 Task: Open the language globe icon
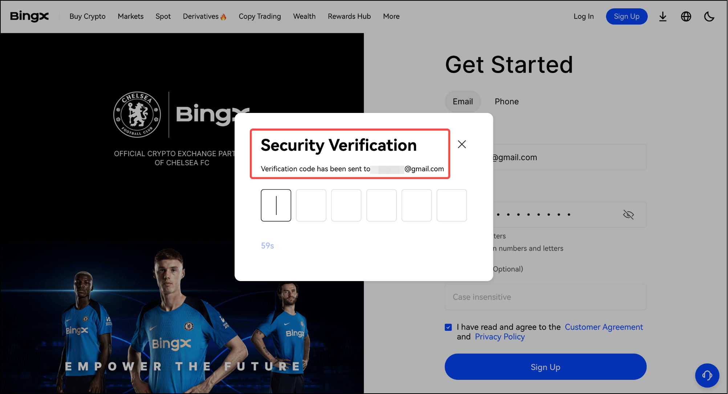(x=686, y=16)
